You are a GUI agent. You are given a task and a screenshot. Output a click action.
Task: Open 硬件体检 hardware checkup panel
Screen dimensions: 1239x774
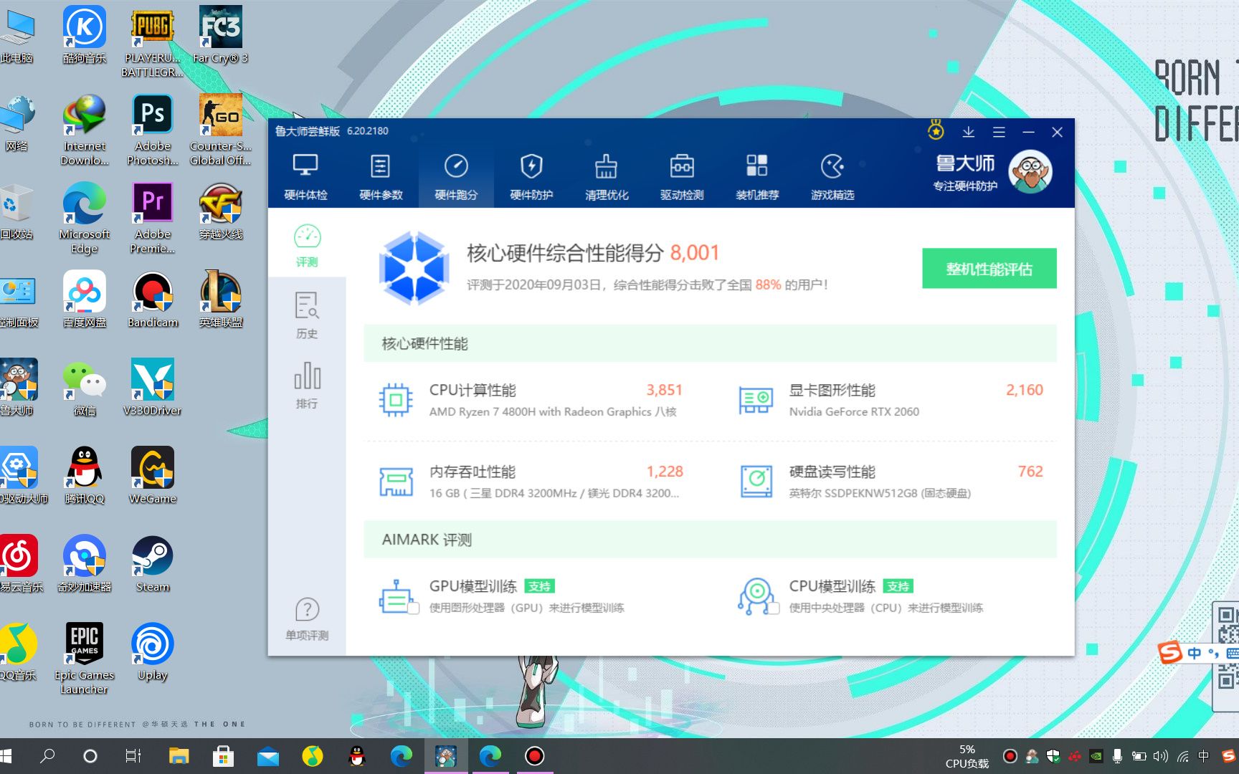click(307, 176)
